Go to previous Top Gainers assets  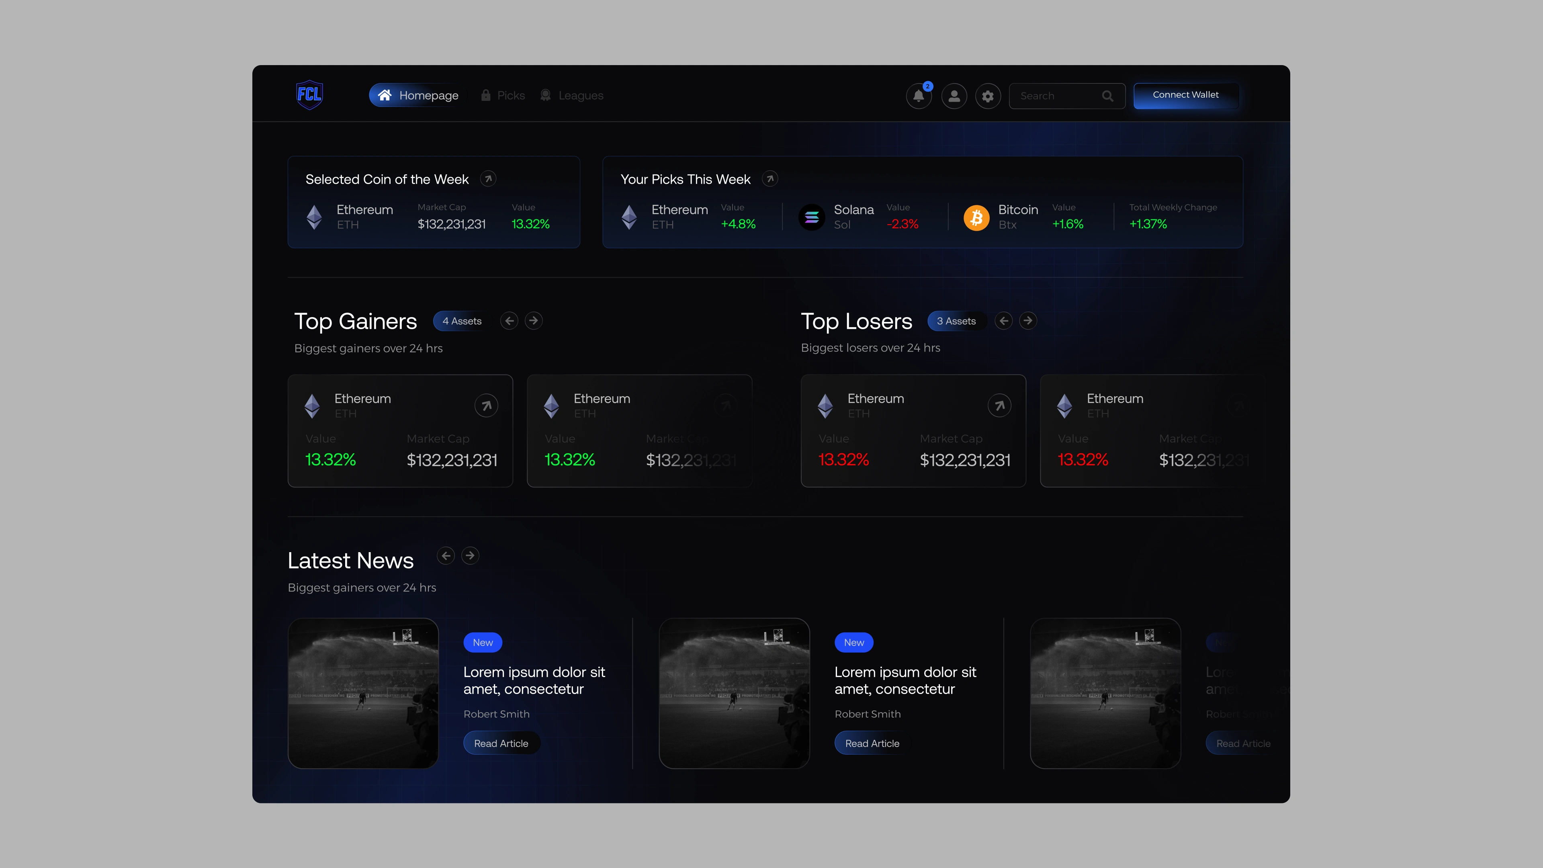point(509,321)
